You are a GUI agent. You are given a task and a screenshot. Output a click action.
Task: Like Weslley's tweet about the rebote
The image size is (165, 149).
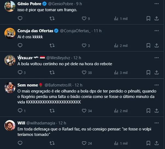pyautogui.click(x=84, y=73)
